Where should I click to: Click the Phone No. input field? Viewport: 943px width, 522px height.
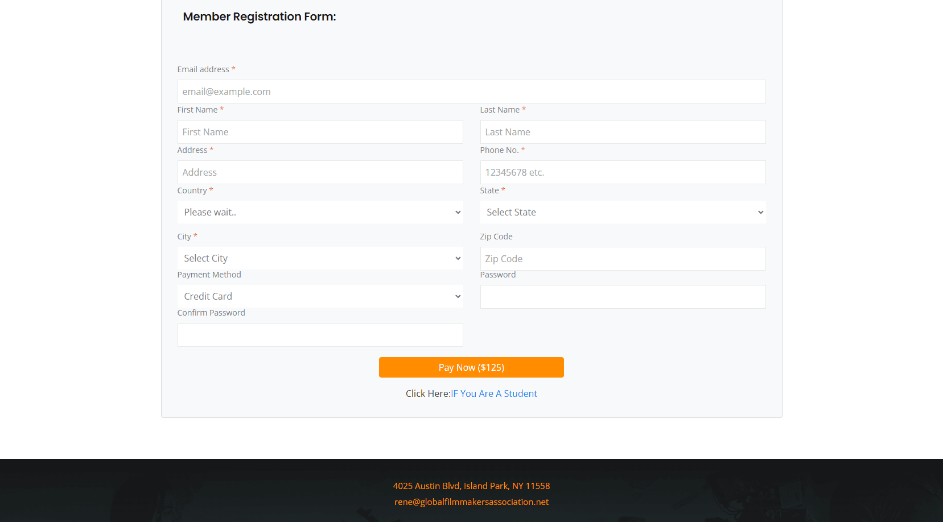coord(623,172)
